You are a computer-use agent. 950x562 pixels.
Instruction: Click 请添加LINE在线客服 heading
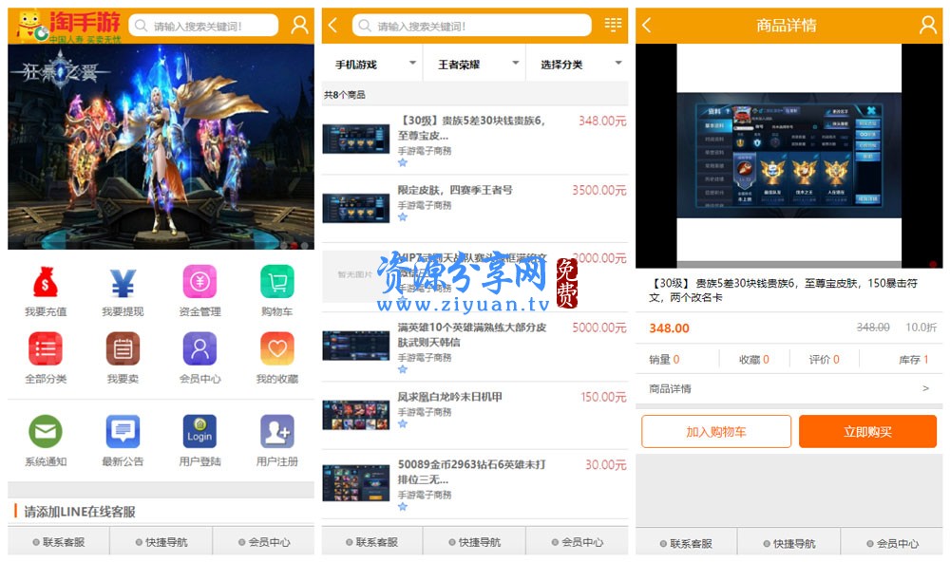click(x=80, y=512)
